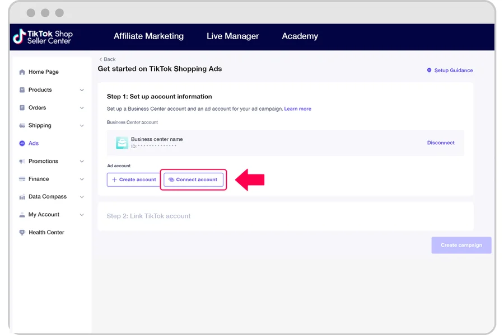This screenshot has width=504, height=335.
Task: Disconnect the Business center account
Action: point(441,143)
